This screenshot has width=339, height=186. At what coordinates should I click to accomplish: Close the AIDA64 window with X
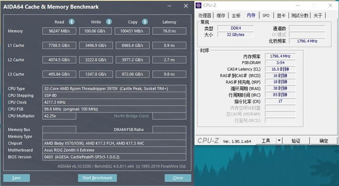coord(186,6)
